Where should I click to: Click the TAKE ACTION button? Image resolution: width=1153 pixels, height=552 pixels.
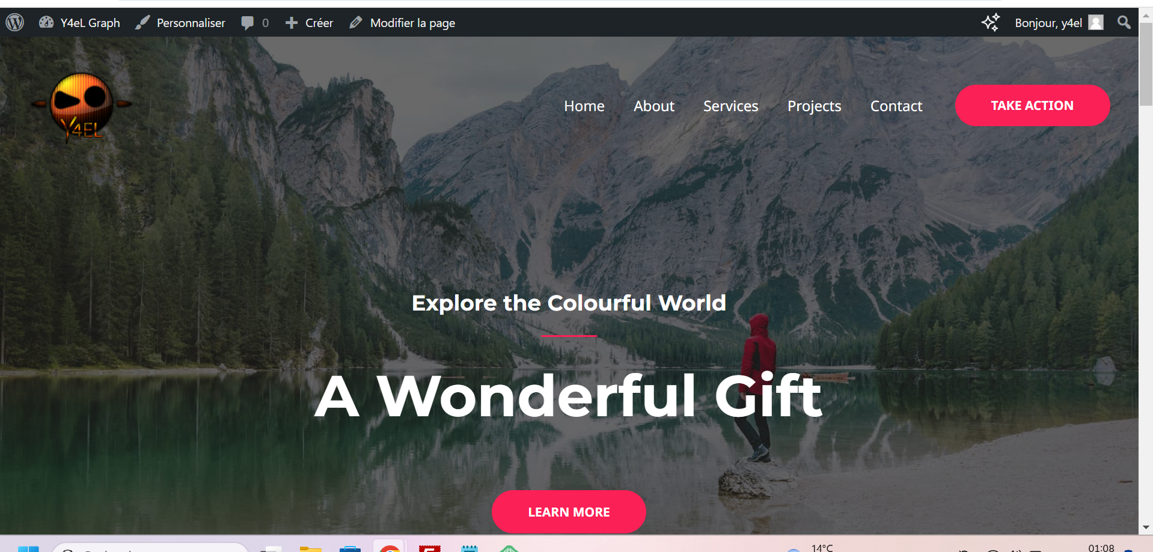(1032, 106)
